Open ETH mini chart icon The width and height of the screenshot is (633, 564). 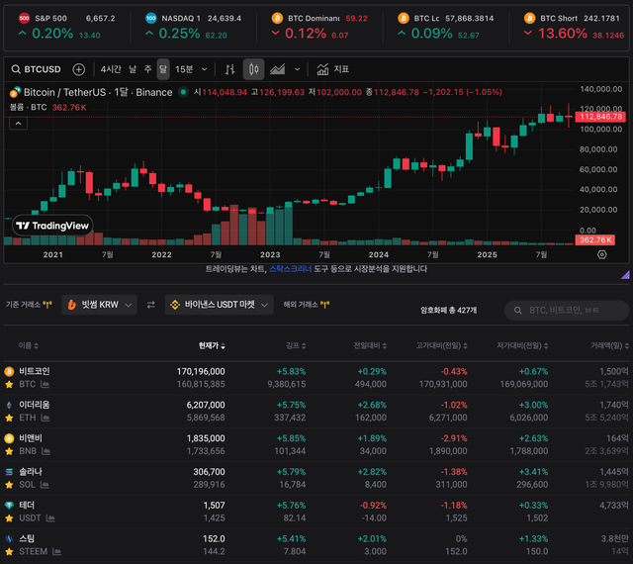point(45,418)
